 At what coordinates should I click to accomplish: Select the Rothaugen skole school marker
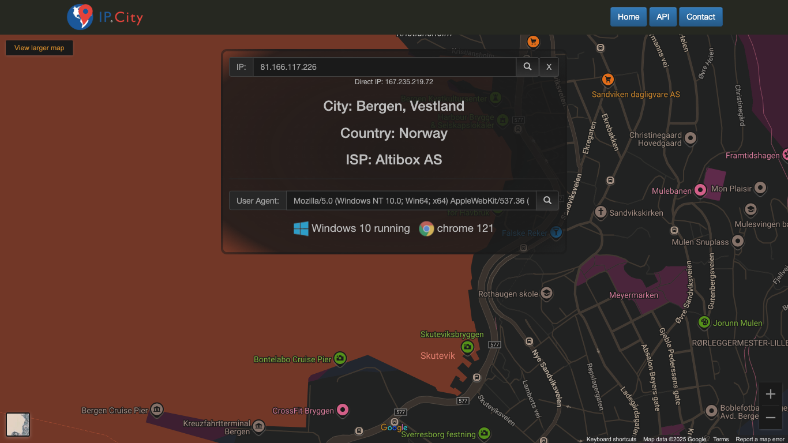[546, 294]
